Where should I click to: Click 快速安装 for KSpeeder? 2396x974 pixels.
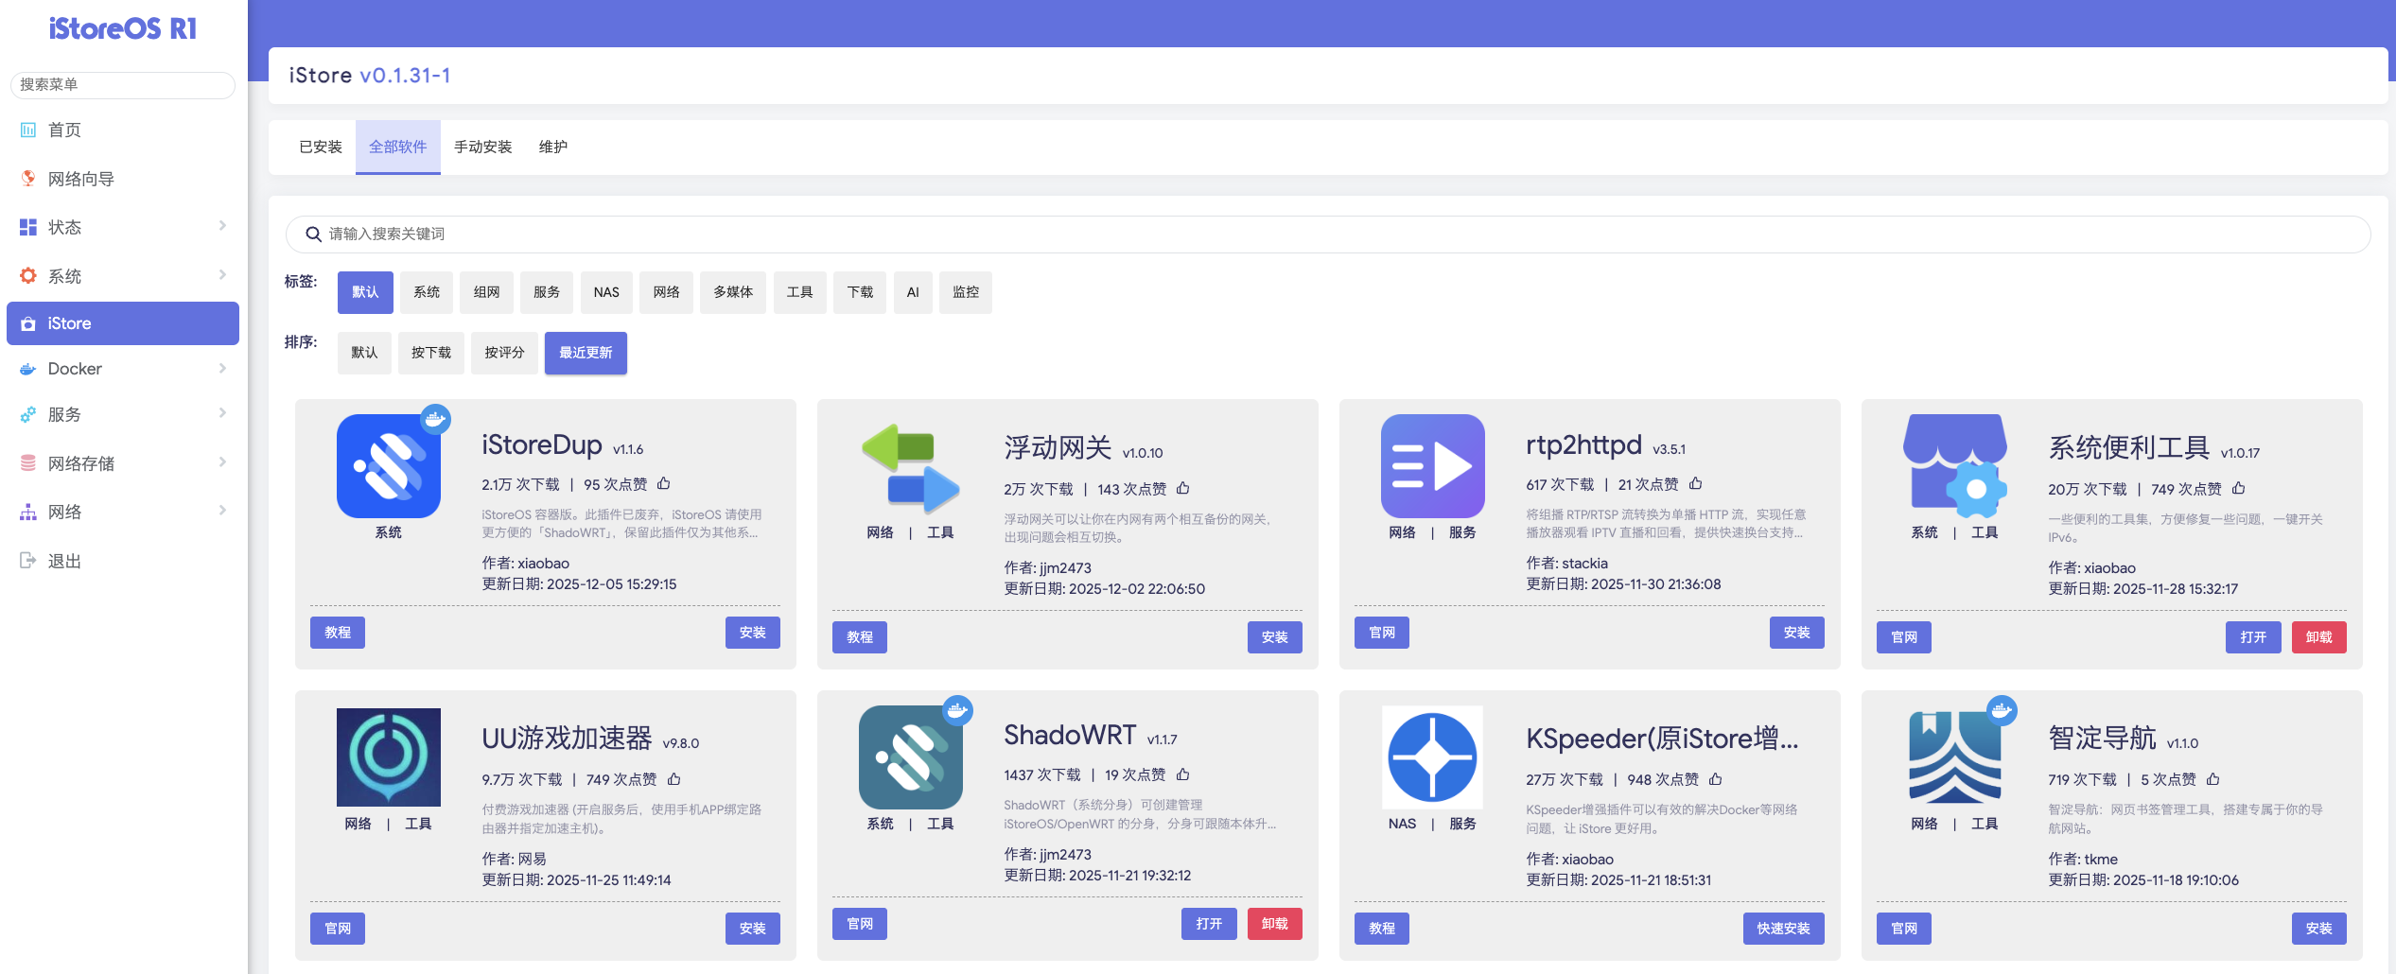click(x=1783, y=929)
